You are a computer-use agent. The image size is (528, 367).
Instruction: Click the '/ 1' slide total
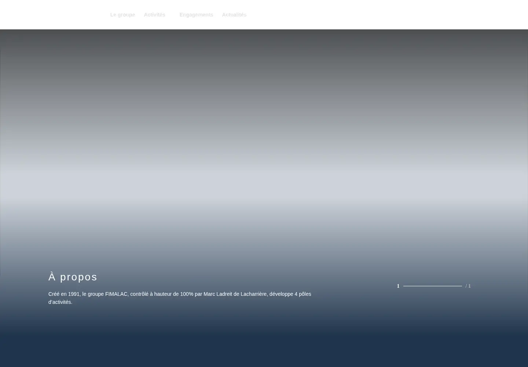[468, 286]
